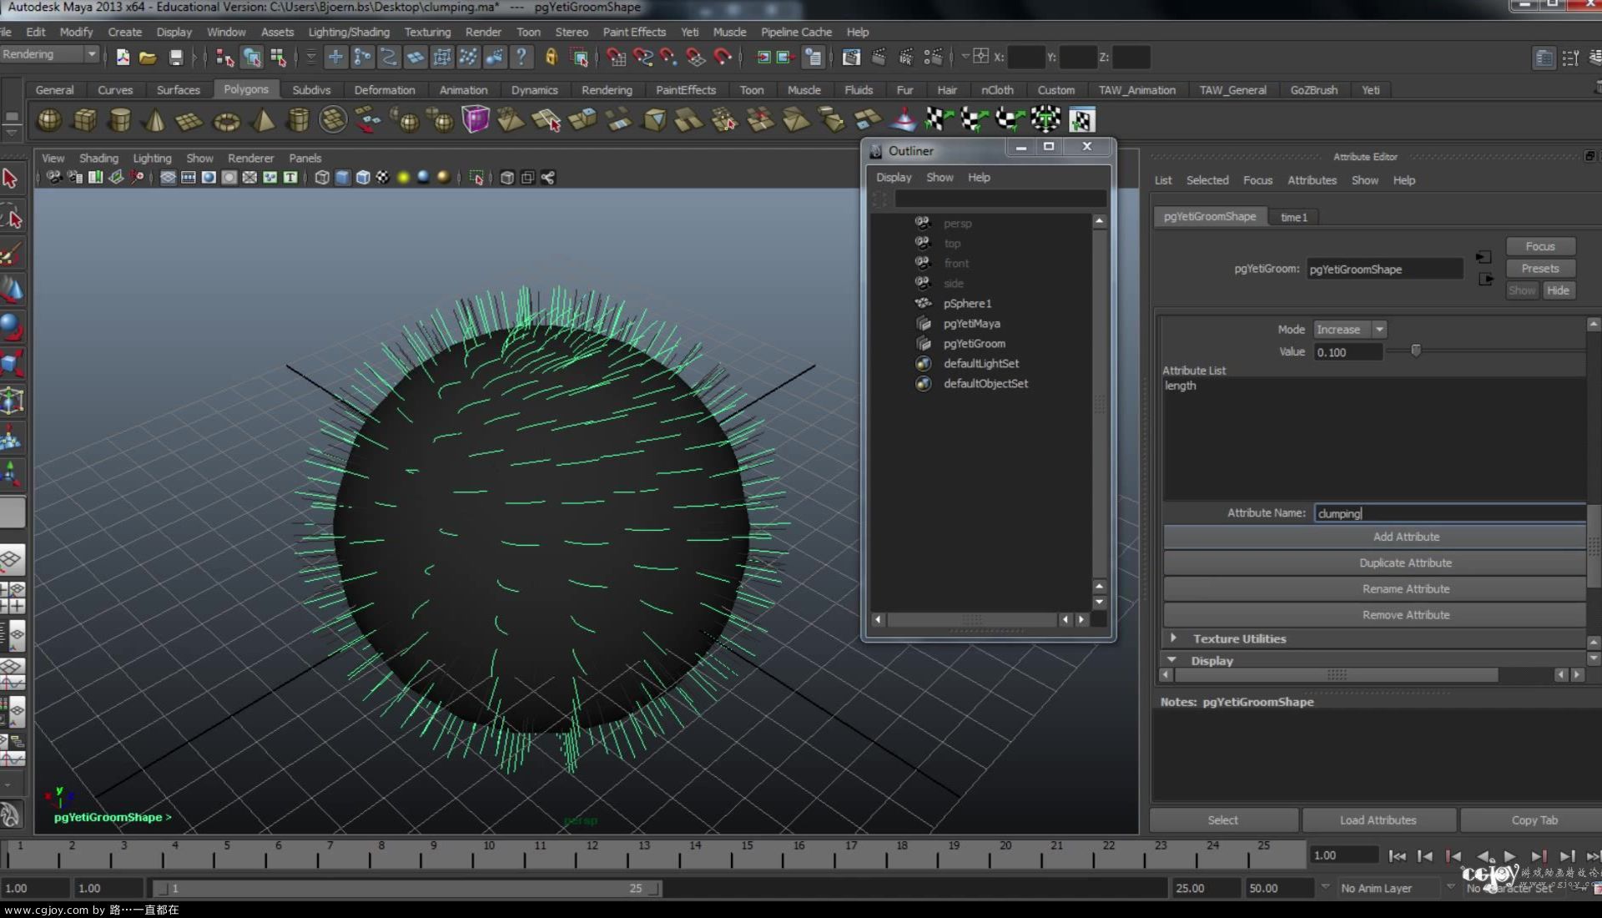Create a polygon cube from the shelf
The image size is (1602, 918).
coord(84,120)
